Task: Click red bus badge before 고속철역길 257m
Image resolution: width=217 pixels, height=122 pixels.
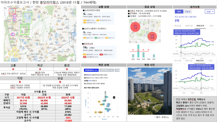Action: coord(84,57)
